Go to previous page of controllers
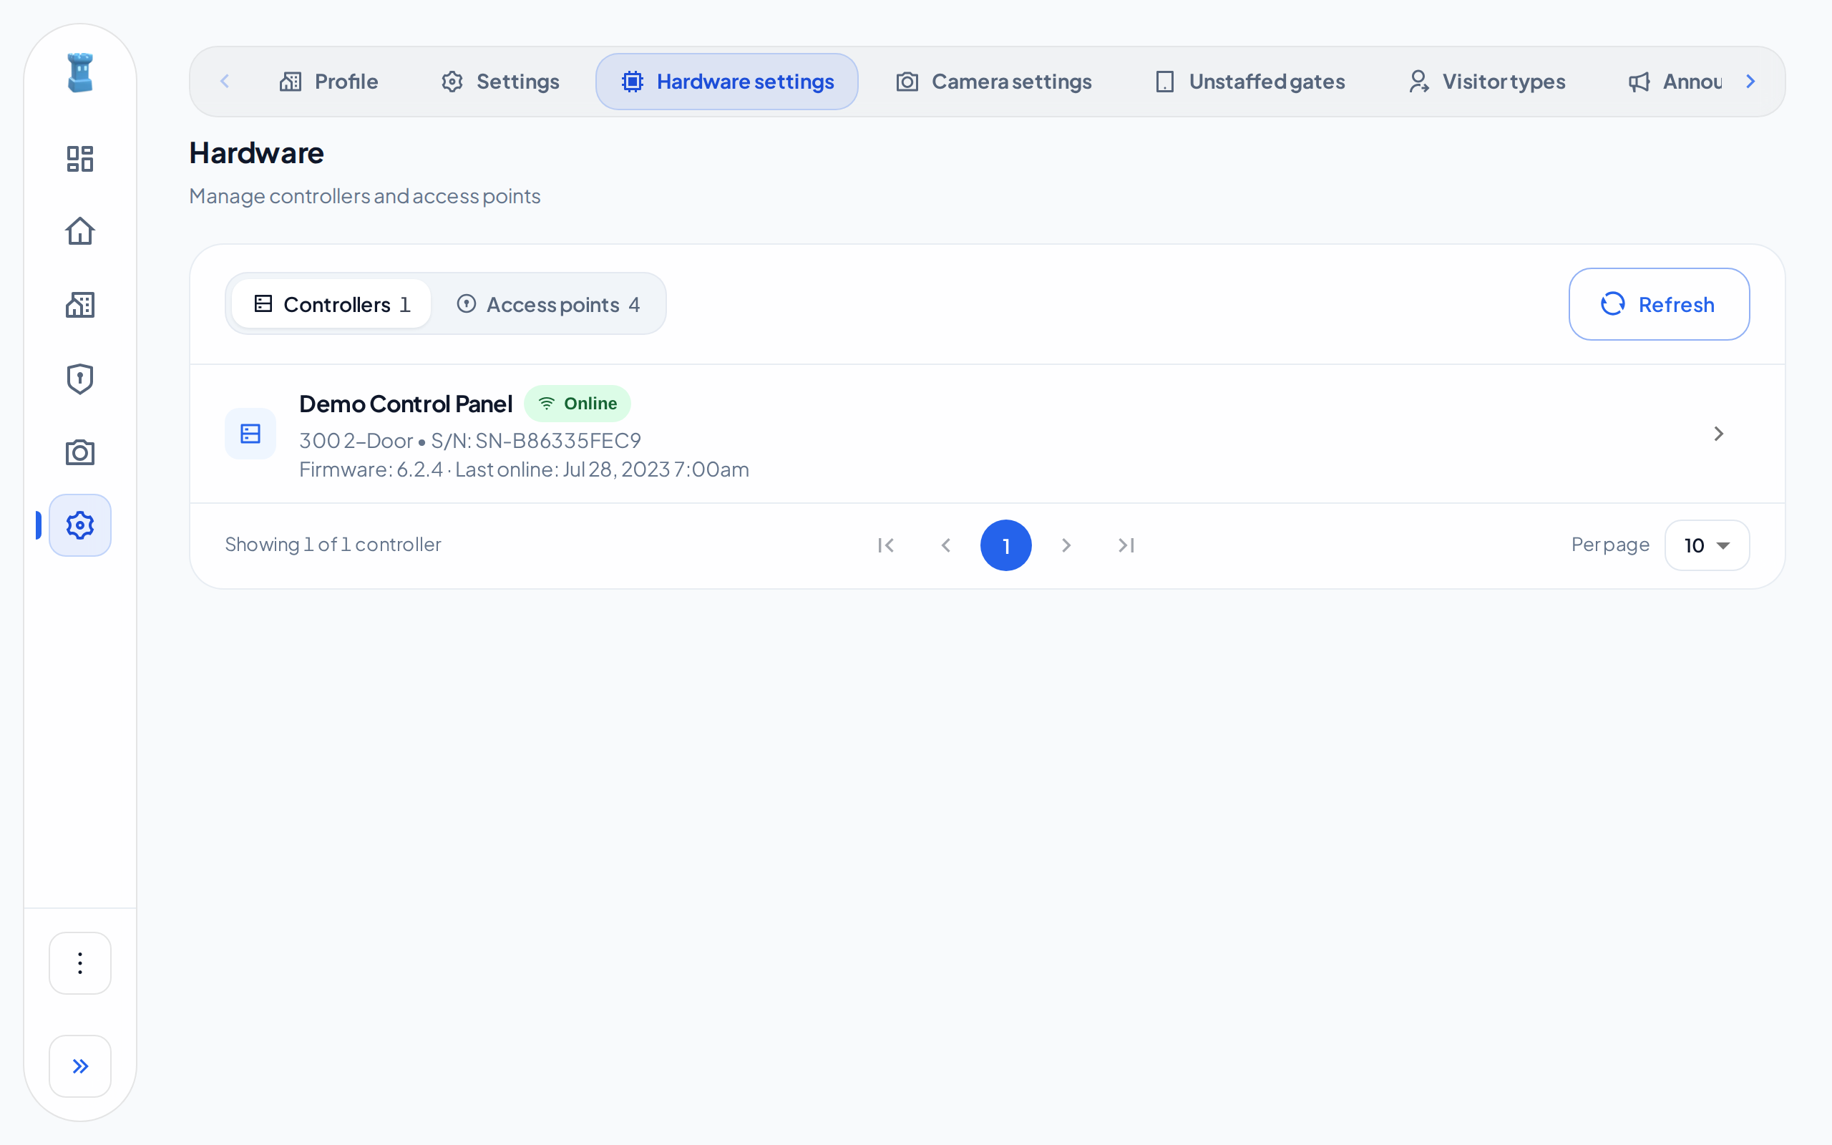1832x1145 pixels. pos(946,545)
